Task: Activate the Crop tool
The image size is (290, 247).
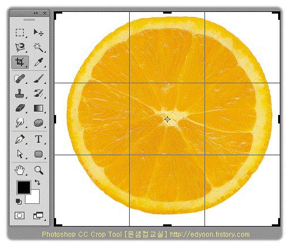Action: coord(20,62)
